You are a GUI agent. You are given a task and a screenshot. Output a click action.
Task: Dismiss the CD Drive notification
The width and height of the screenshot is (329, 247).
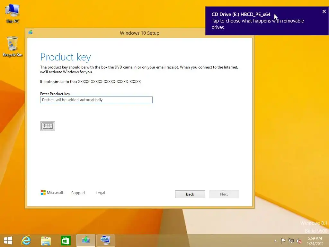coord(324,12)
